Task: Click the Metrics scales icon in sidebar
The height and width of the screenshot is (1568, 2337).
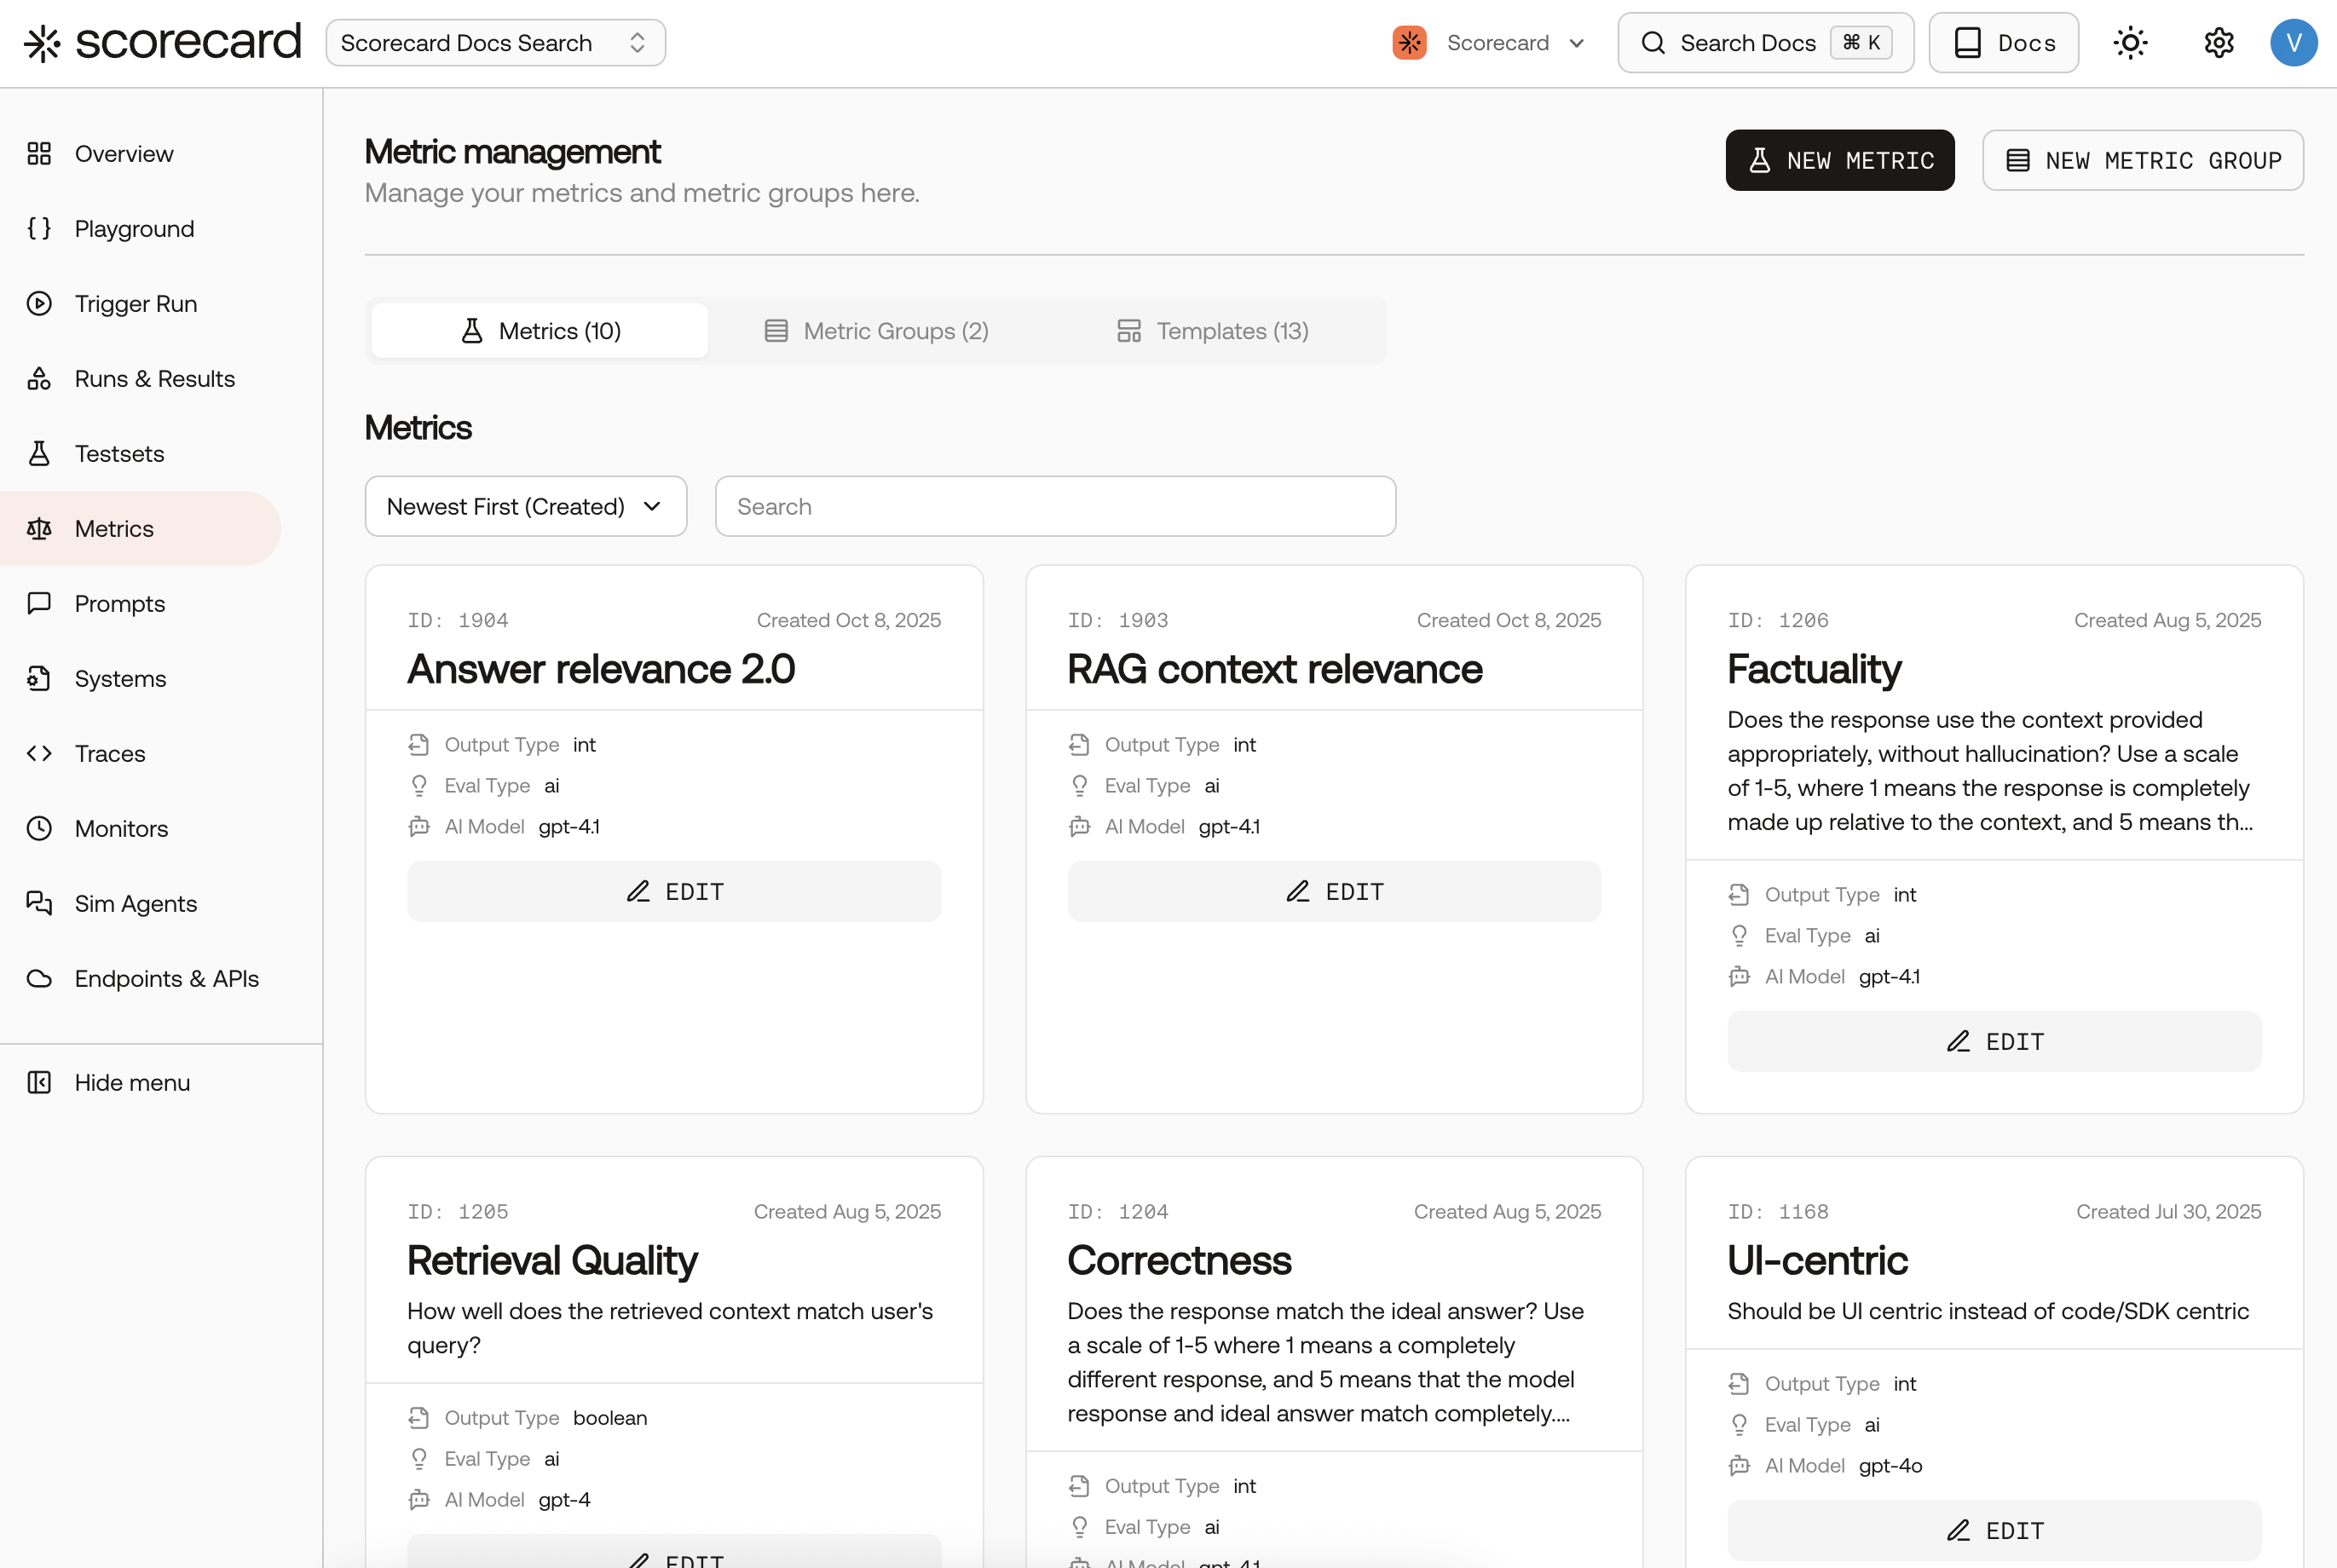Action: 39,528
